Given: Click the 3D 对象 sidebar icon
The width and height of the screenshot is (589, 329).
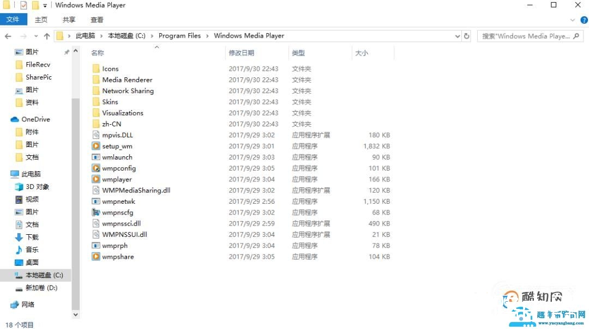Looking at the screenshot, I should [19, 186].
